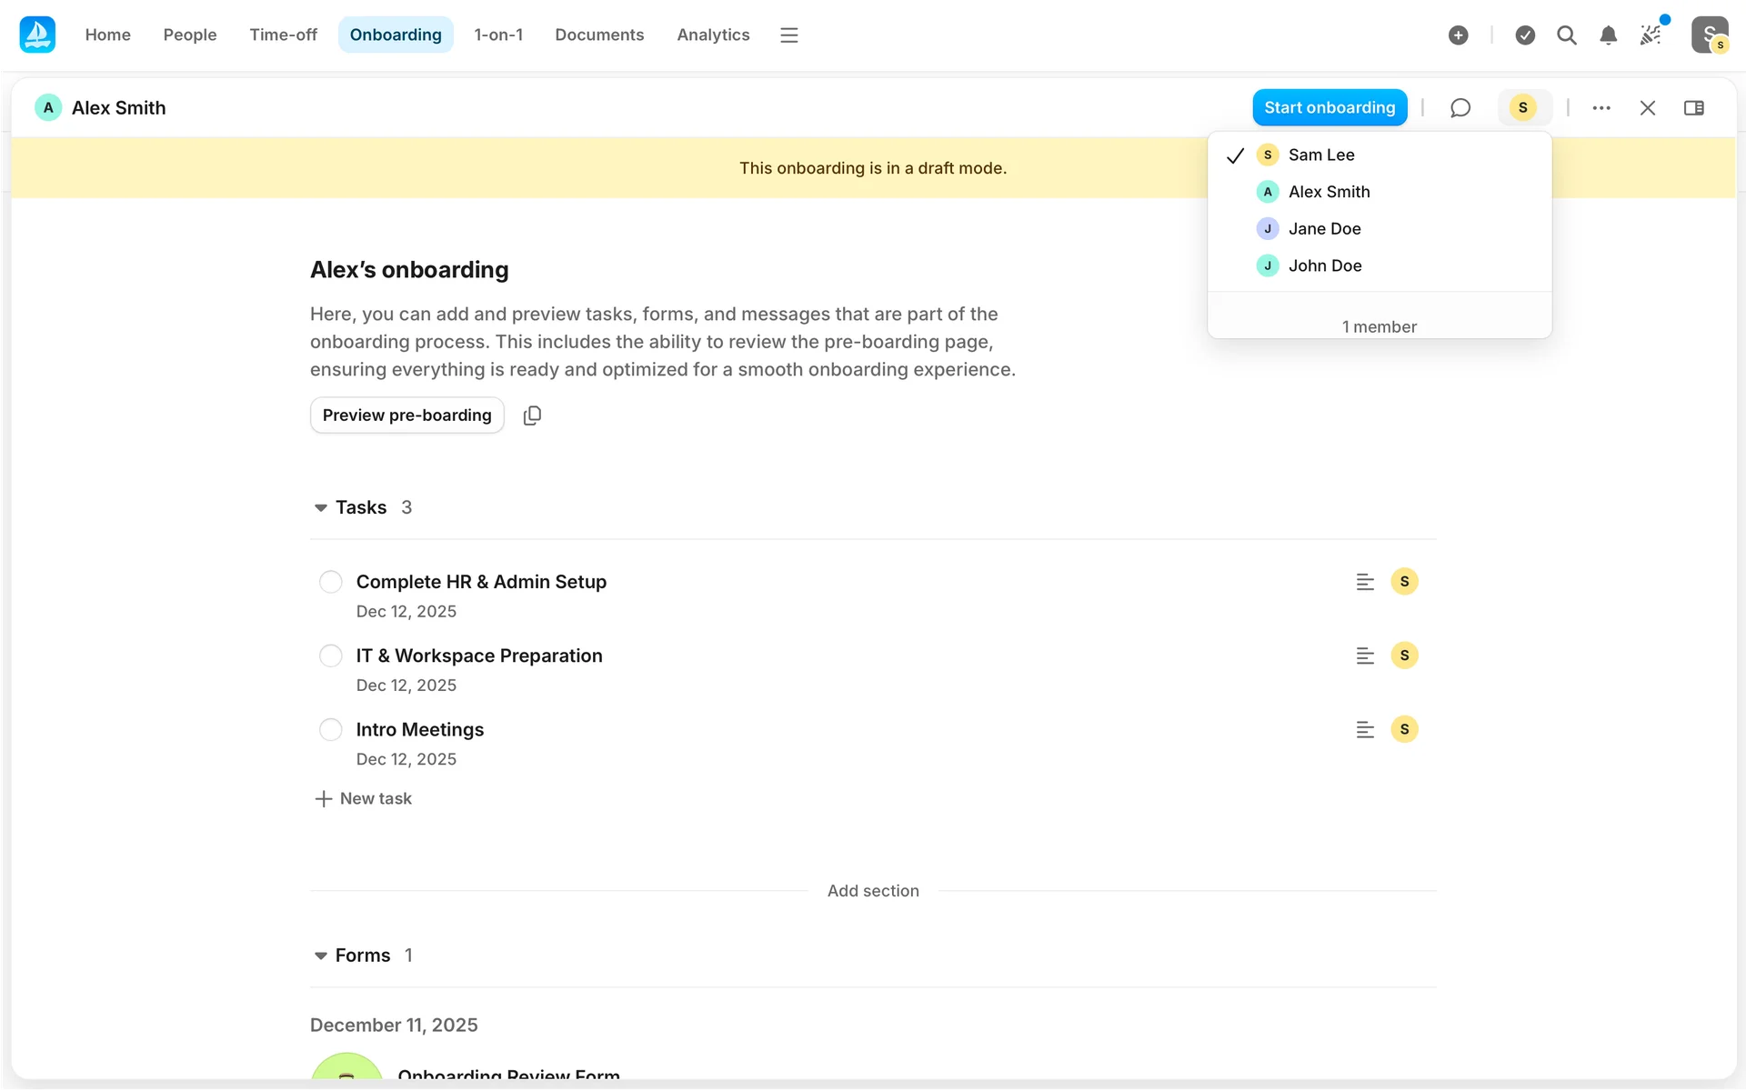This screenshot has width=1746, height=1091.
Task: Click the celebration confetti icon
Action: (1651, 35)
